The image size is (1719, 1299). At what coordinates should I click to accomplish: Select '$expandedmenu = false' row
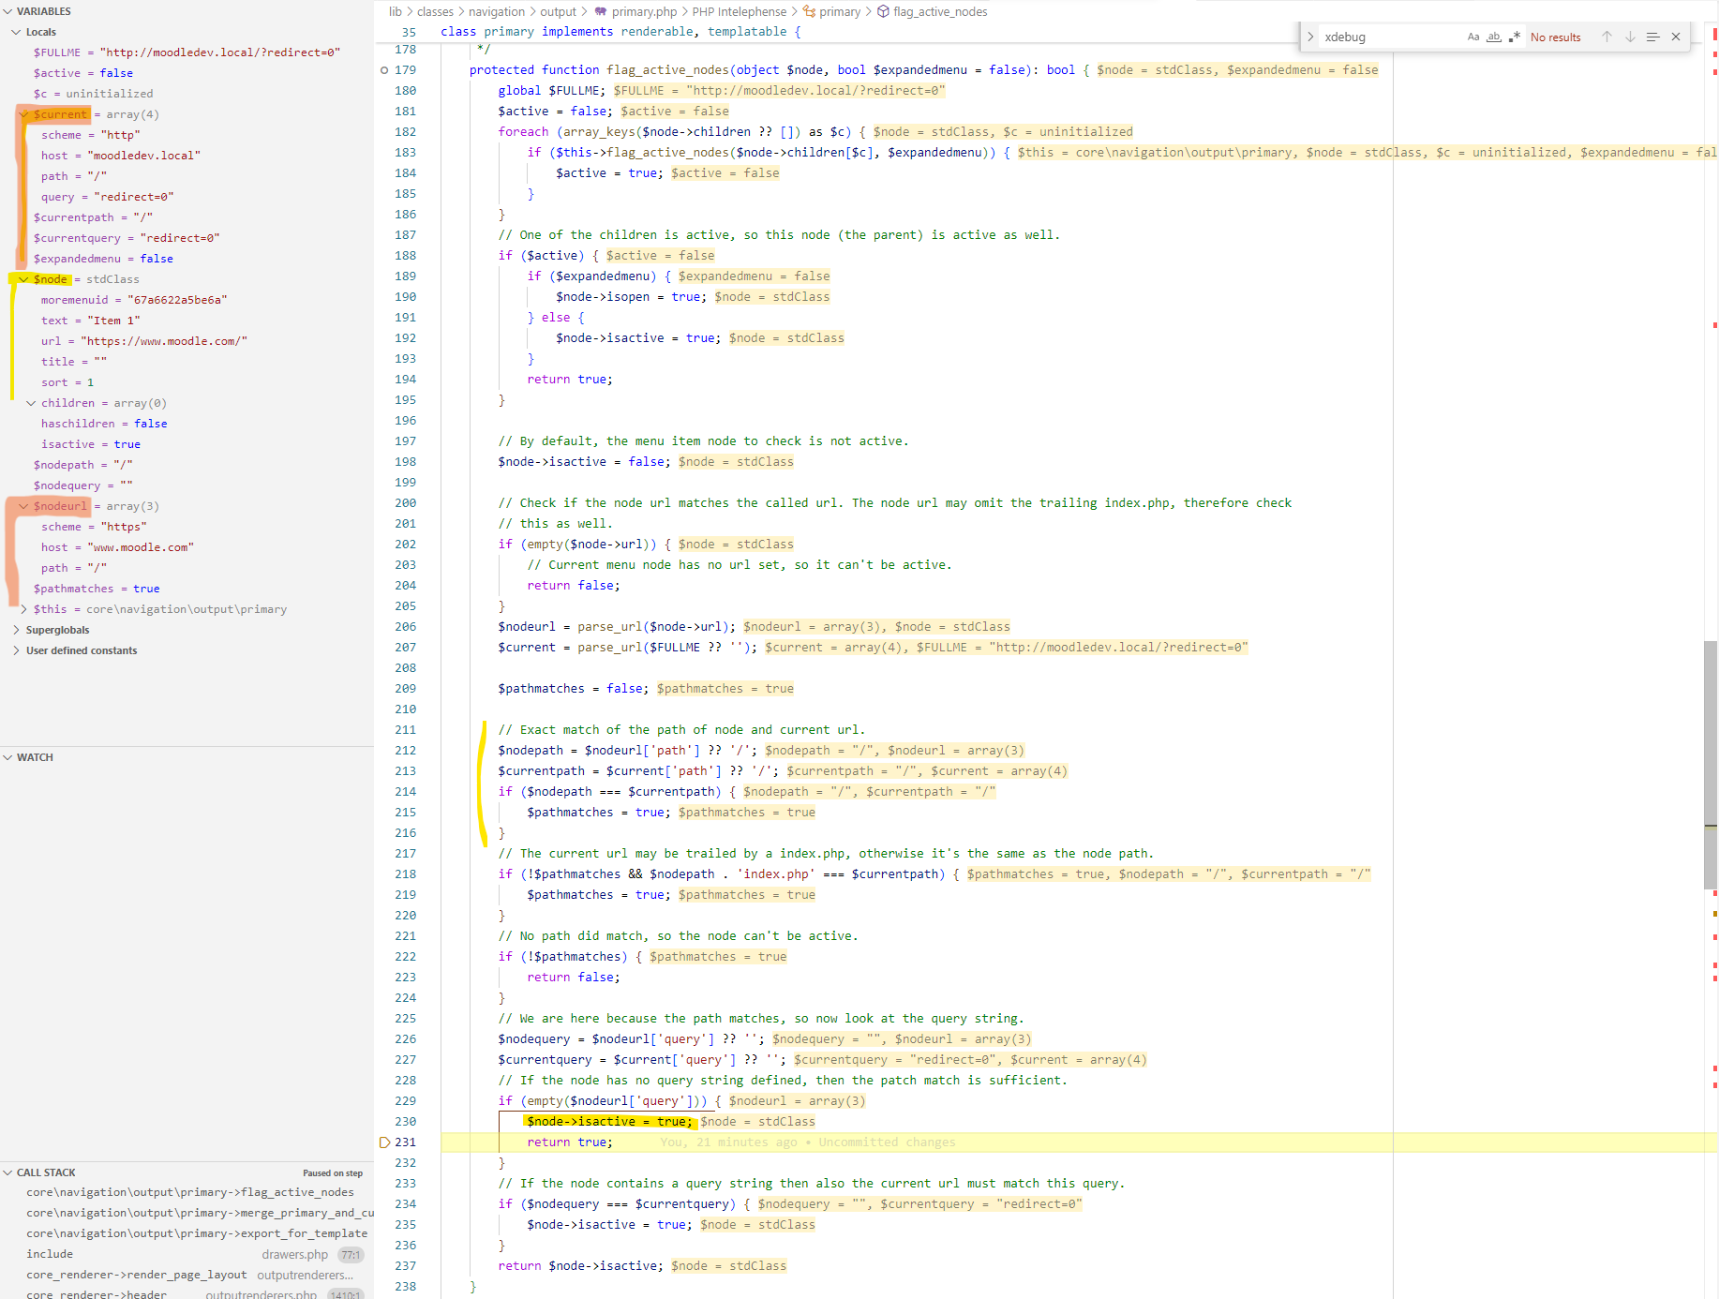pyautogui.click(x=187, y=259)
